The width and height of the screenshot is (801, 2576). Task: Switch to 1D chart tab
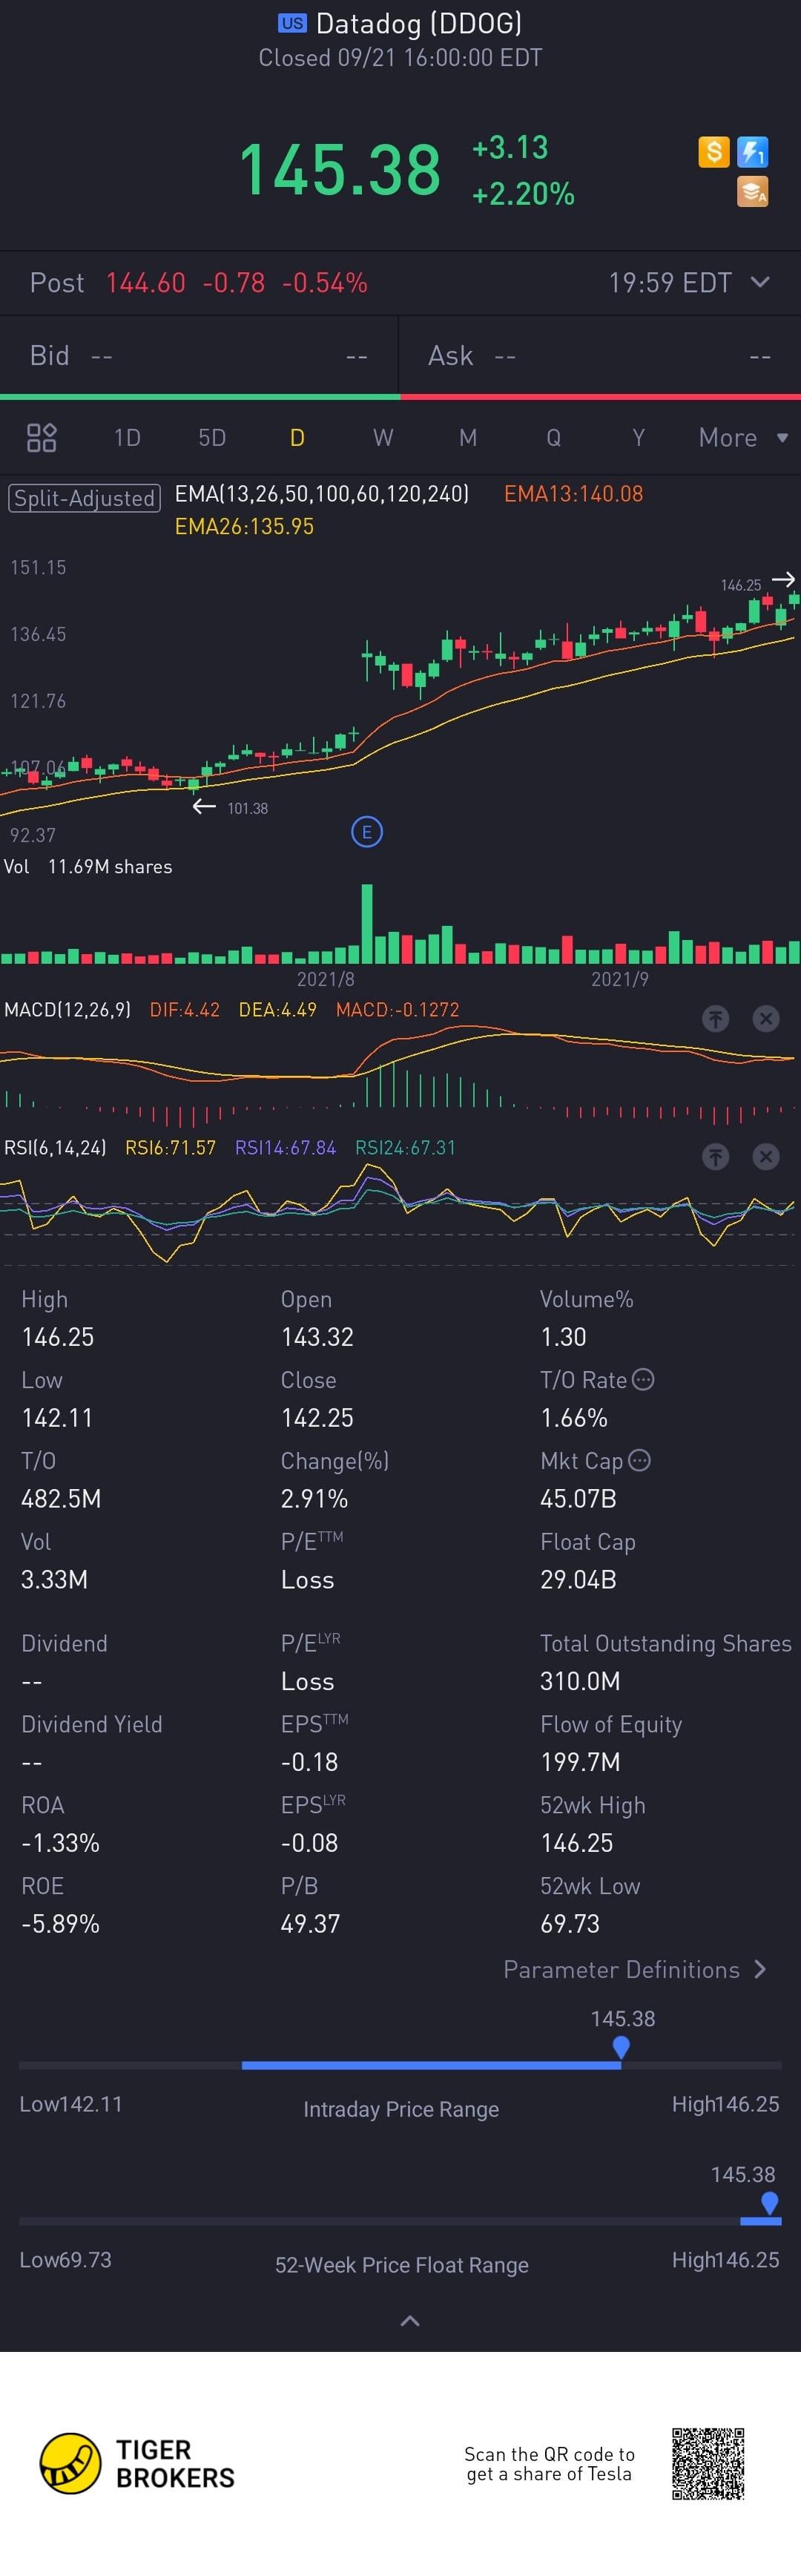127,438
